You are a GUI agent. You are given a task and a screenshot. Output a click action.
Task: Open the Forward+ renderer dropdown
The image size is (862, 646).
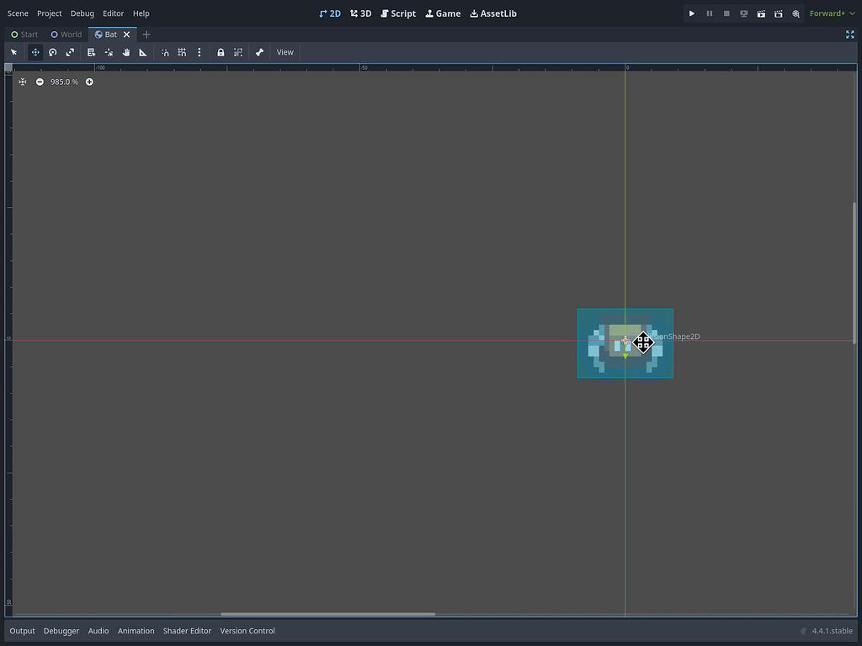[832, 13]
